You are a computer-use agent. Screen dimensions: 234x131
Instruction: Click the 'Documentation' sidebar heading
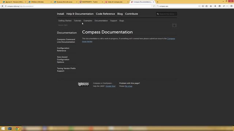tap(67, 33)
